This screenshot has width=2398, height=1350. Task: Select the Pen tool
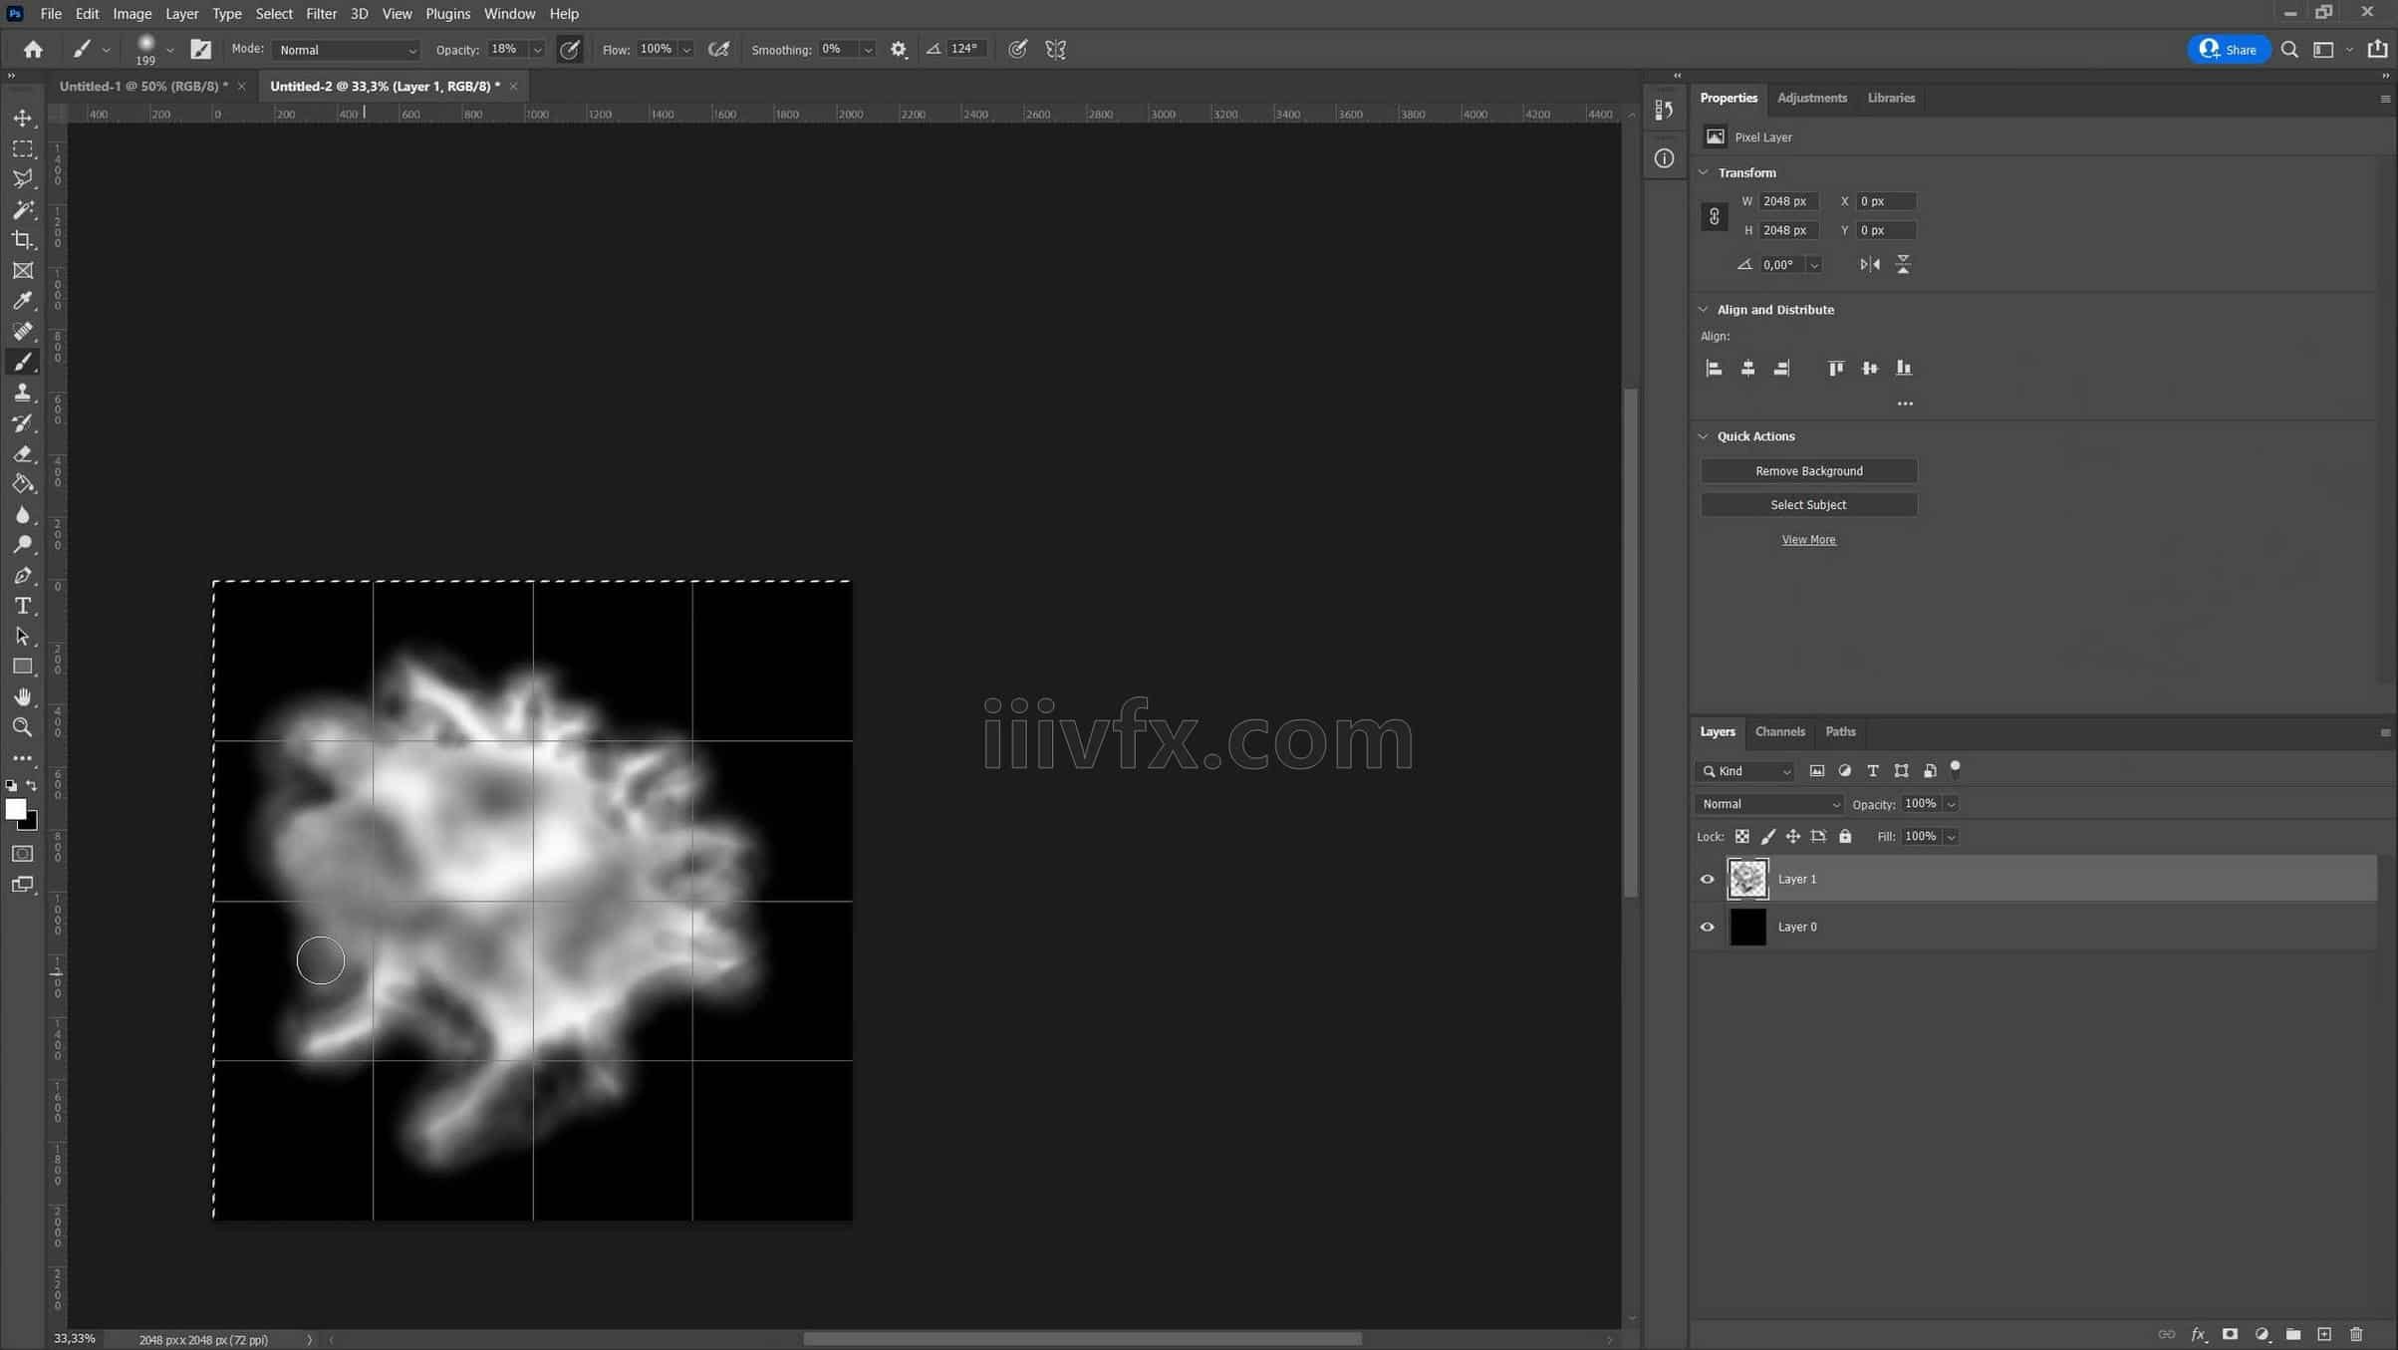pyautogui.click(x=23, y=576)
